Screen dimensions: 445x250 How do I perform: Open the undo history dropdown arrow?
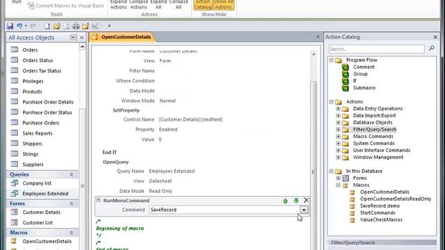click(26, 26)
